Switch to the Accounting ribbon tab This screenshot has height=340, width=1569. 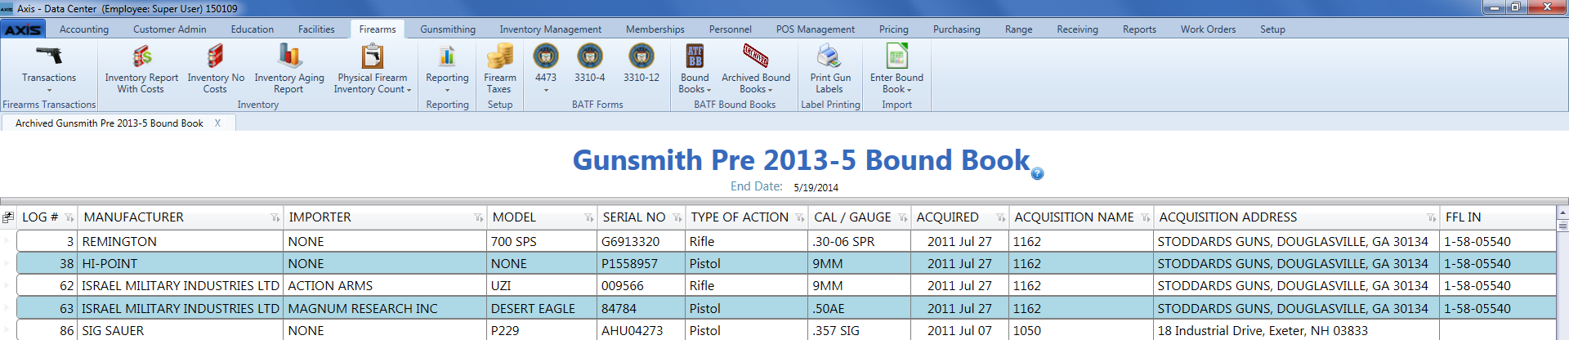click(84, 29)
